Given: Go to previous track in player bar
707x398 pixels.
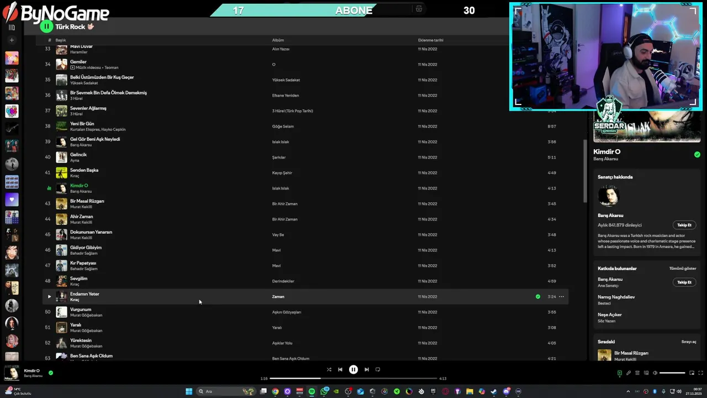Looking at the screenshot, I should (x=340, y=369).
